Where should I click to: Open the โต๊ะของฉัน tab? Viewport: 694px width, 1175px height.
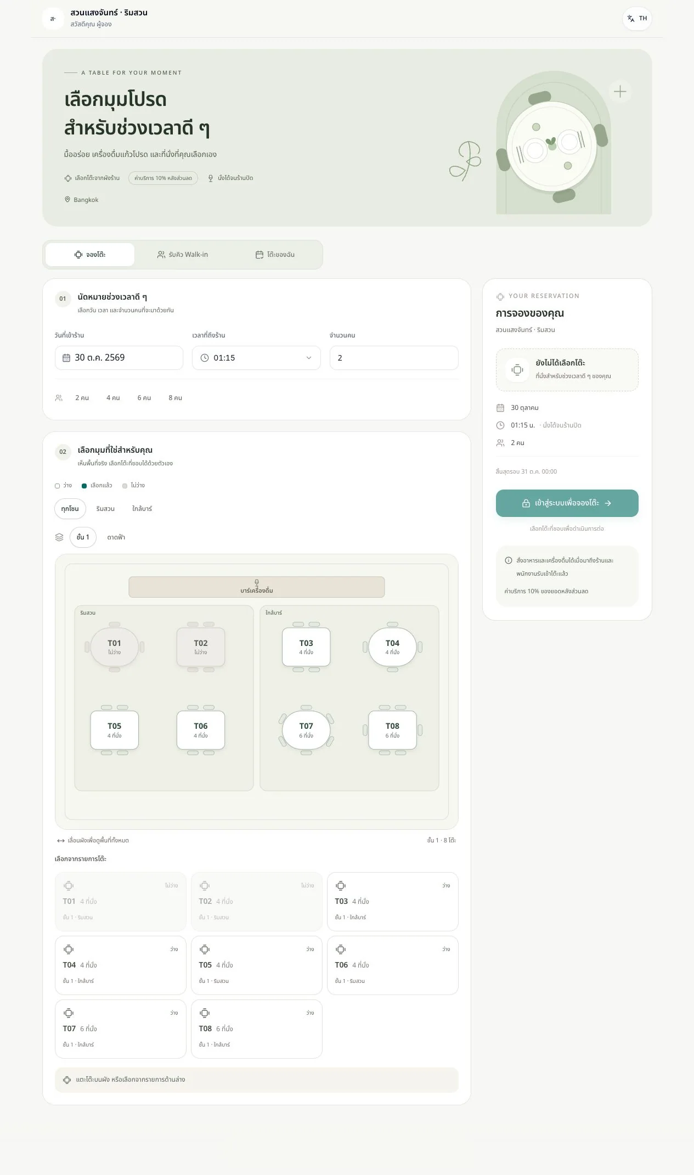[x=275, y=255]
